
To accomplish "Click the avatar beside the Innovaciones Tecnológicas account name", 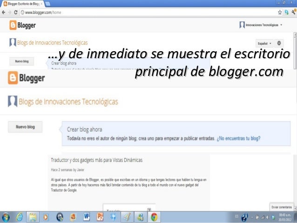I will (242, 25).
